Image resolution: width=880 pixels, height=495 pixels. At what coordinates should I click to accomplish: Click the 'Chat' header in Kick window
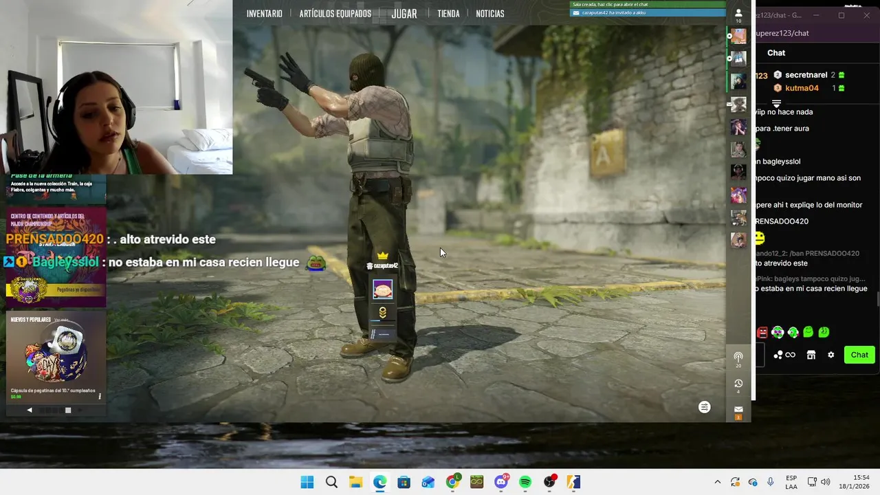pos(776,53)
